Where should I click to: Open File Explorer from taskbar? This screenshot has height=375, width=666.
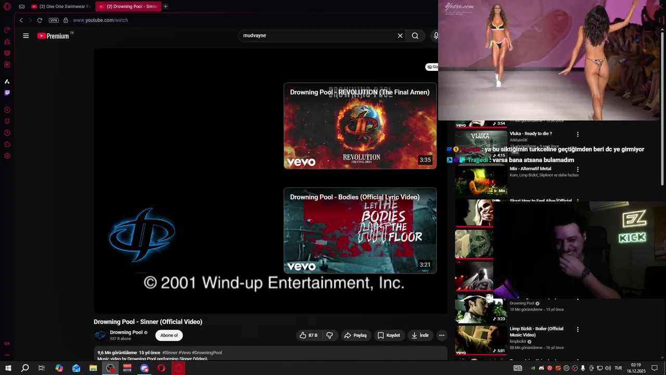[x=93, y=368]
